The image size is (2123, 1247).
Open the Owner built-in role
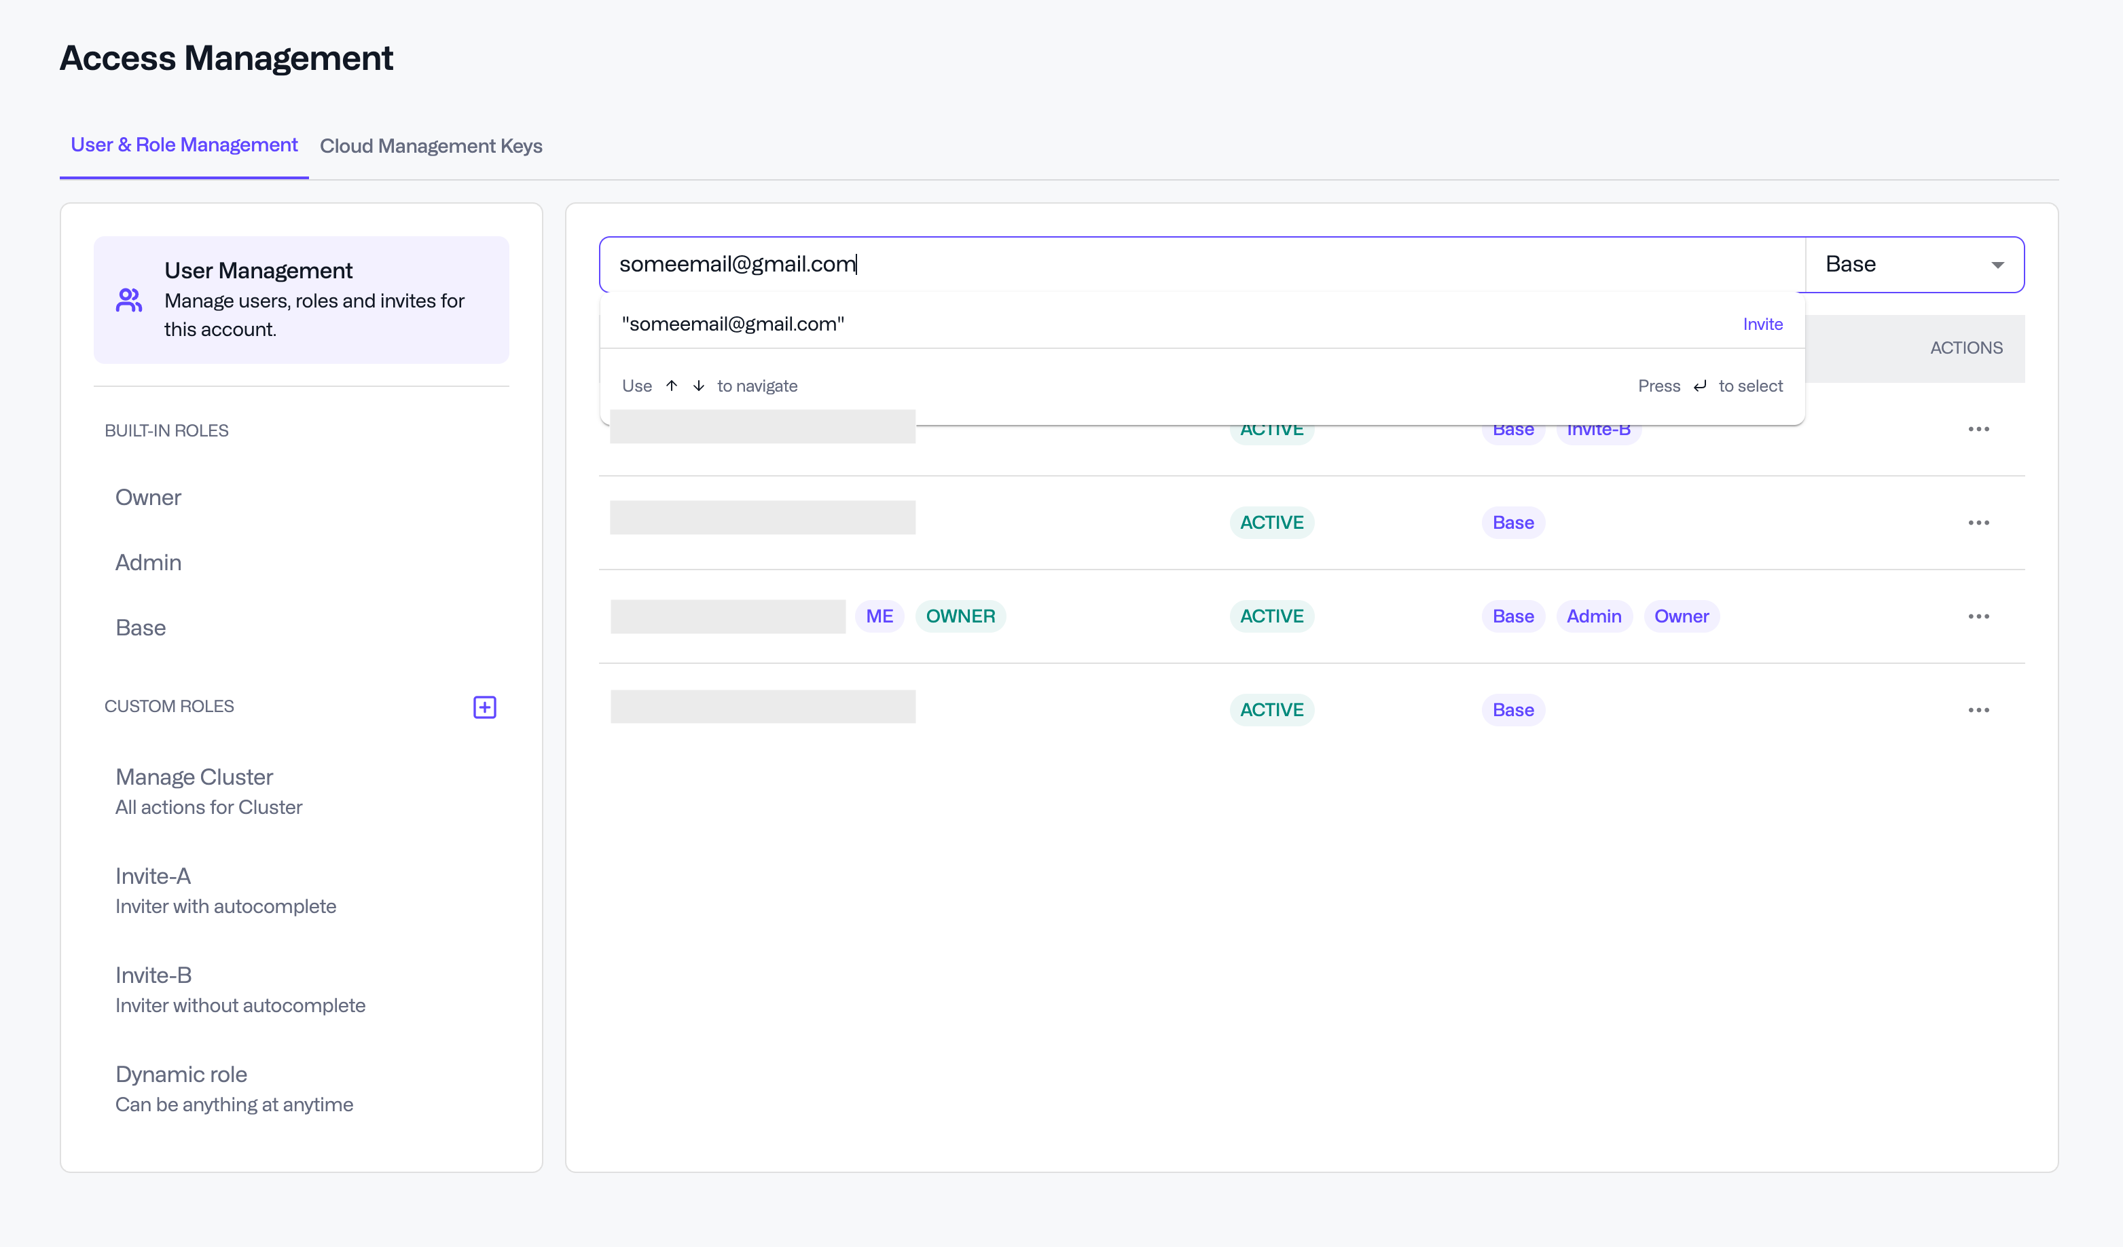(148, 498)
